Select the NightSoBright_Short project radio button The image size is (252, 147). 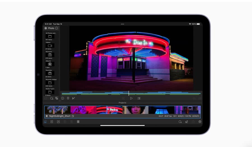[47, 116]
